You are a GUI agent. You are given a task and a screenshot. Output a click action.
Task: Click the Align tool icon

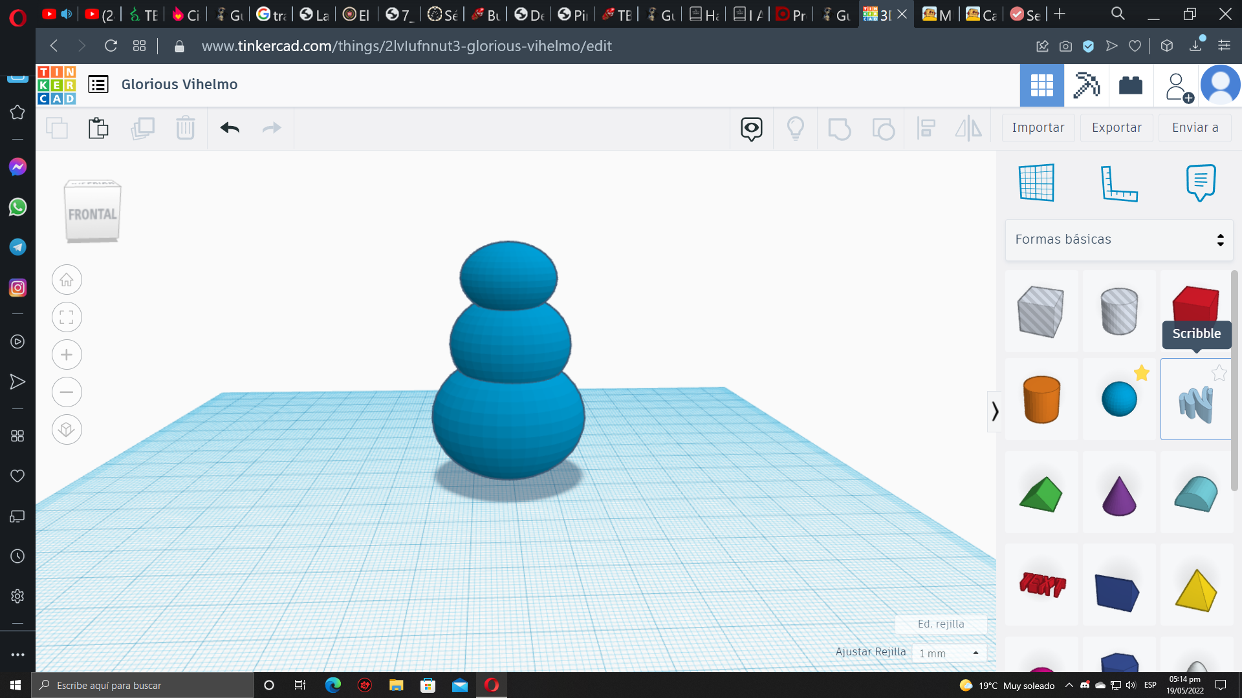pyautogui.click(x=926, y=129)
